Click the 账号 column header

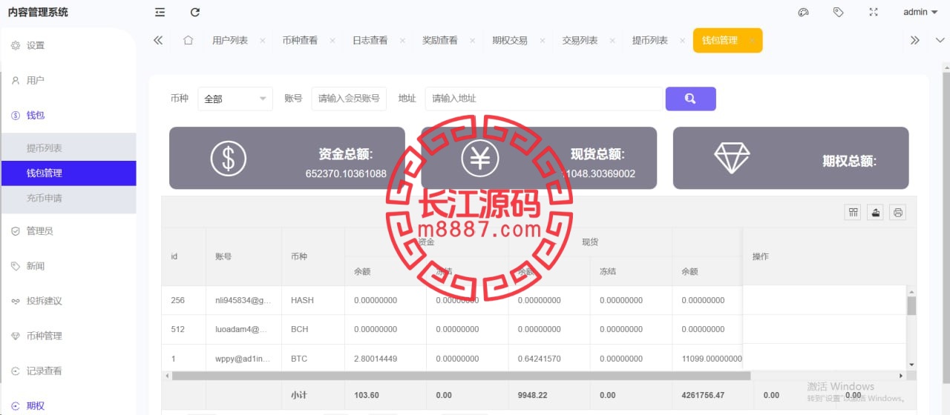pyautogui.click(x=243, y=256)
